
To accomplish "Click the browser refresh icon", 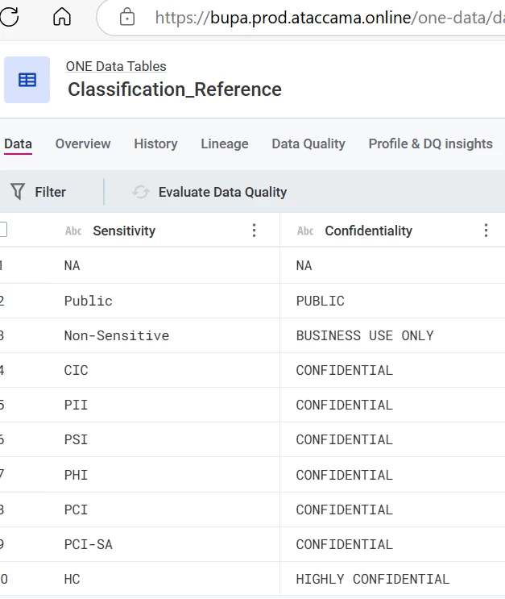I will 8,17.
